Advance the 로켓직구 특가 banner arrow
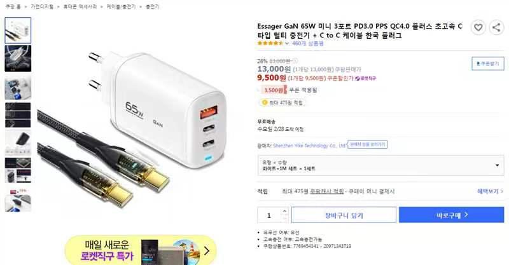This screenshot has width=509, height=265. [x=206, y=251]
